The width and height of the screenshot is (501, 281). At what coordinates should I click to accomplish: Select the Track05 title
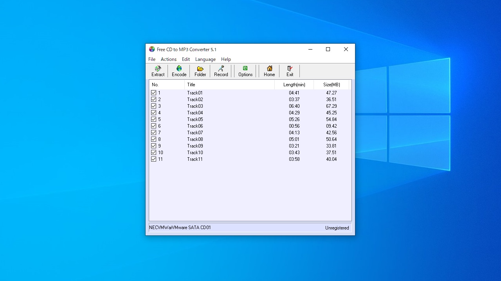tap(195, 119)
